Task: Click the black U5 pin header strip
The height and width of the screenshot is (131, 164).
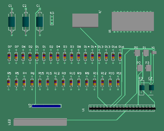Action: pos(122,108)
